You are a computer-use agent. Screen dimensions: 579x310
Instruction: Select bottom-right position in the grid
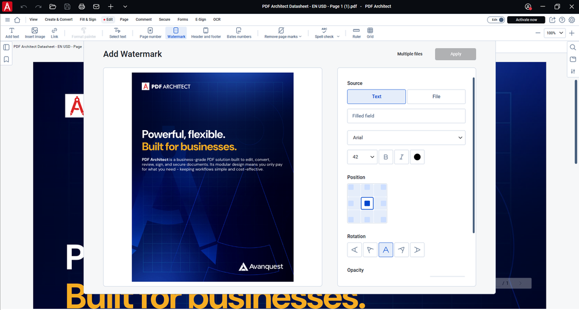pos(383,220)
